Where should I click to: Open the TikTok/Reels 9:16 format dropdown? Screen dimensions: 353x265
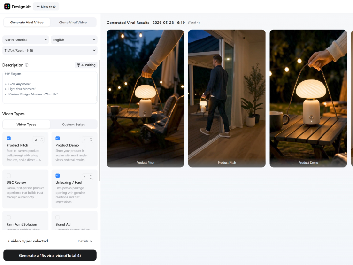(50, 50)
